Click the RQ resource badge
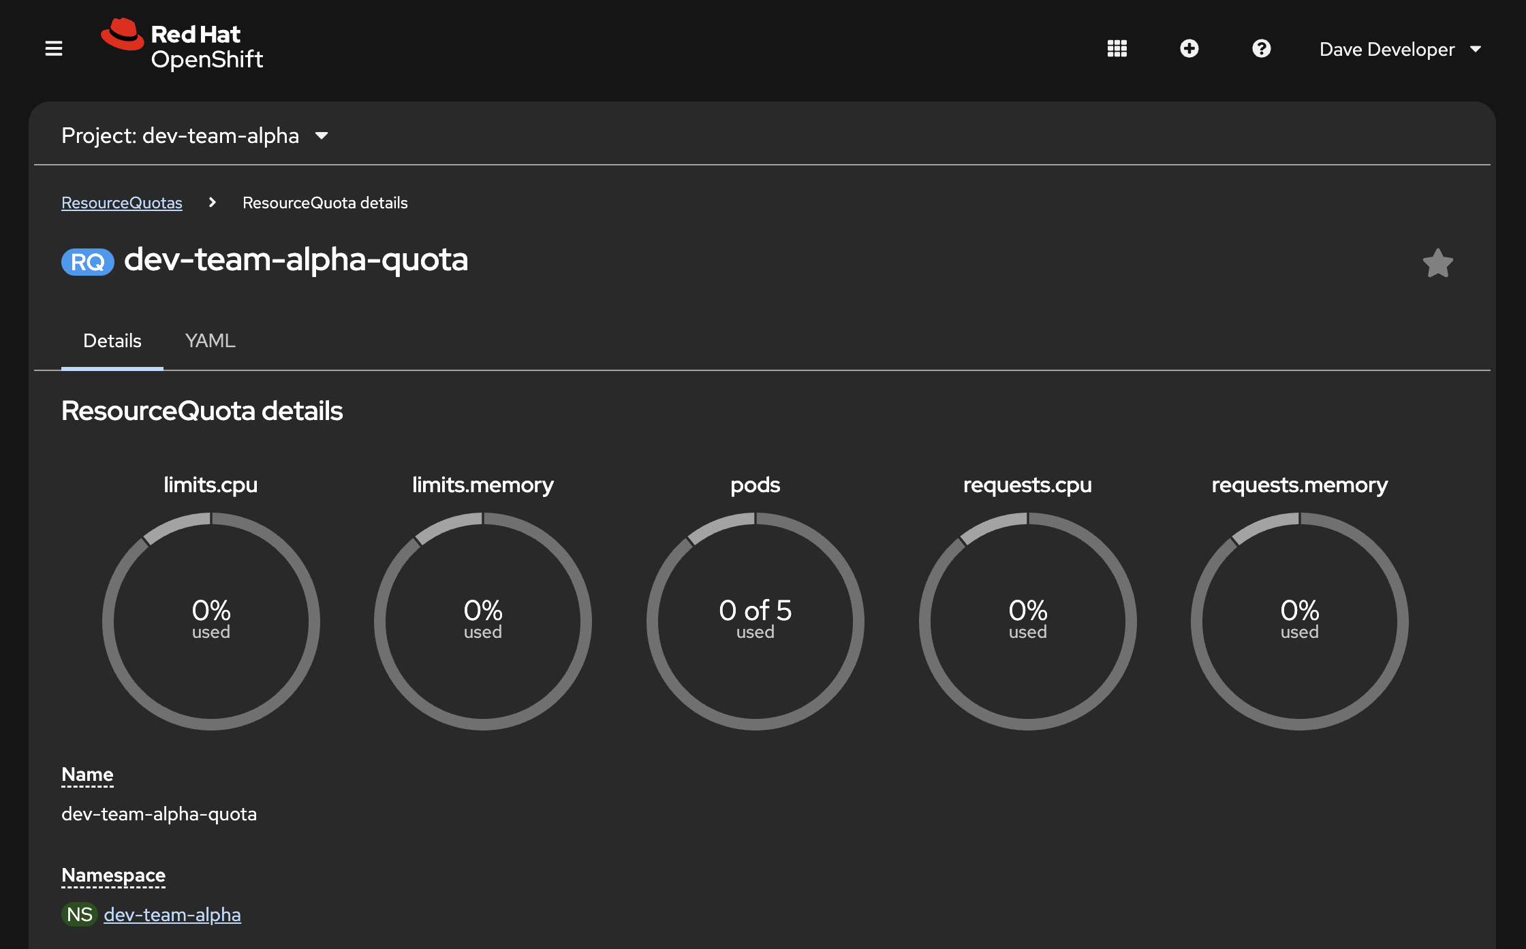The width and height of the screenshot is (1526, 949). coord(88,262)
